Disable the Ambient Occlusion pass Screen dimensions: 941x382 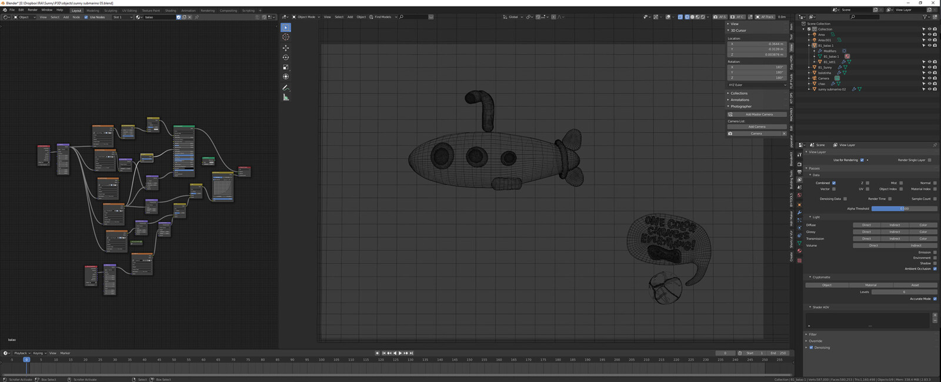[x=935, y=269]
